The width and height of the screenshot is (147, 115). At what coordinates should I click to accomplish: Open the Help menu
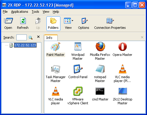(x=56, y=12)
